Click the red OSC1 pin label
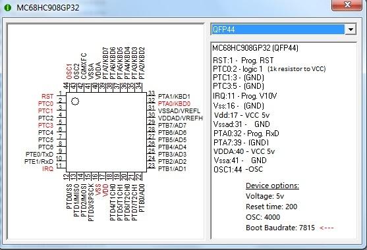 (69, 72)
